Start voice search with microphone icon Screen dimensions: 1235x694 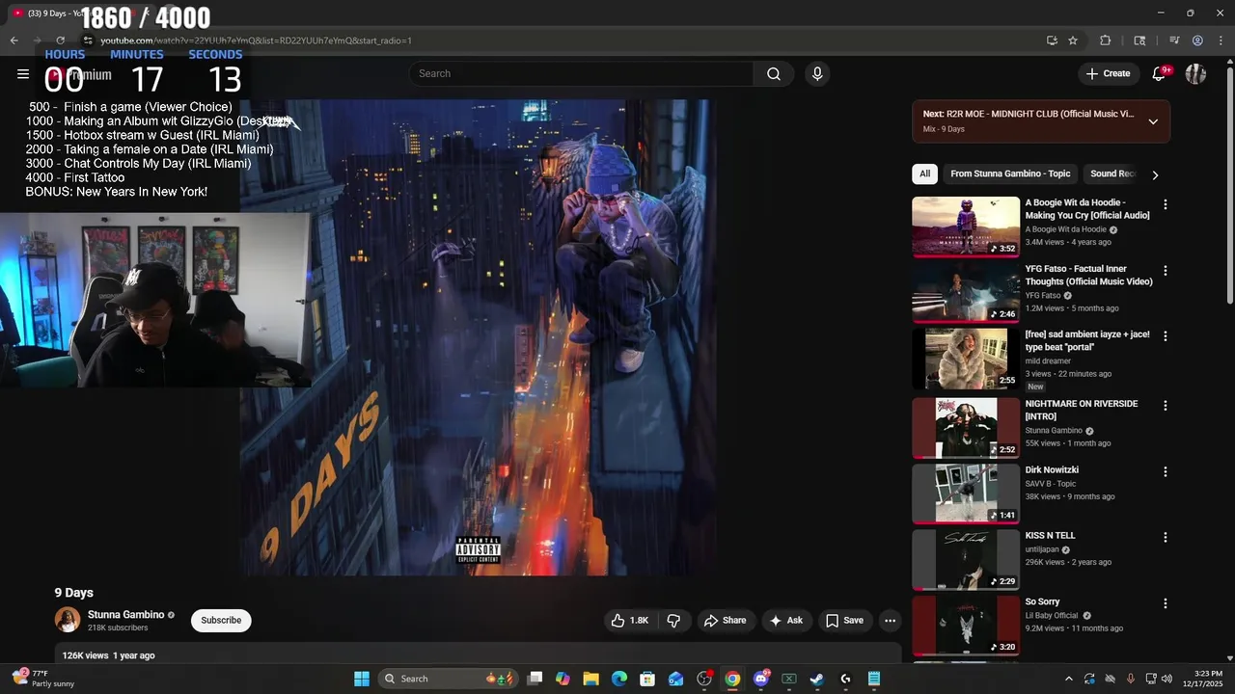click(x=817, y=74)
